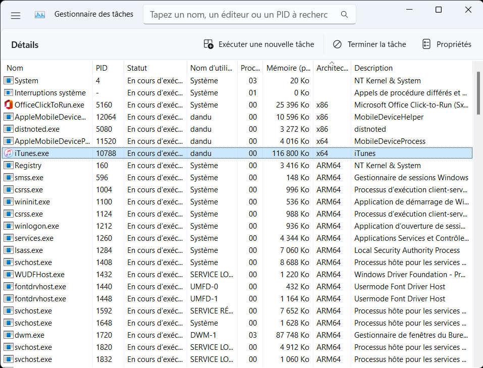Minimize the Gestionnaire des tâches window

pos(409,10)
